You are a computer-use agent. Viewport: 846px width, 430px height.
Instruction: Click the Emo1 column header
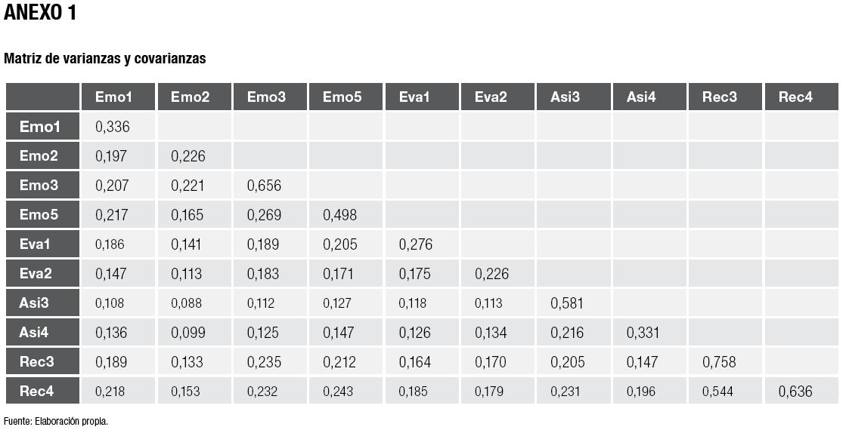[113, 97]
